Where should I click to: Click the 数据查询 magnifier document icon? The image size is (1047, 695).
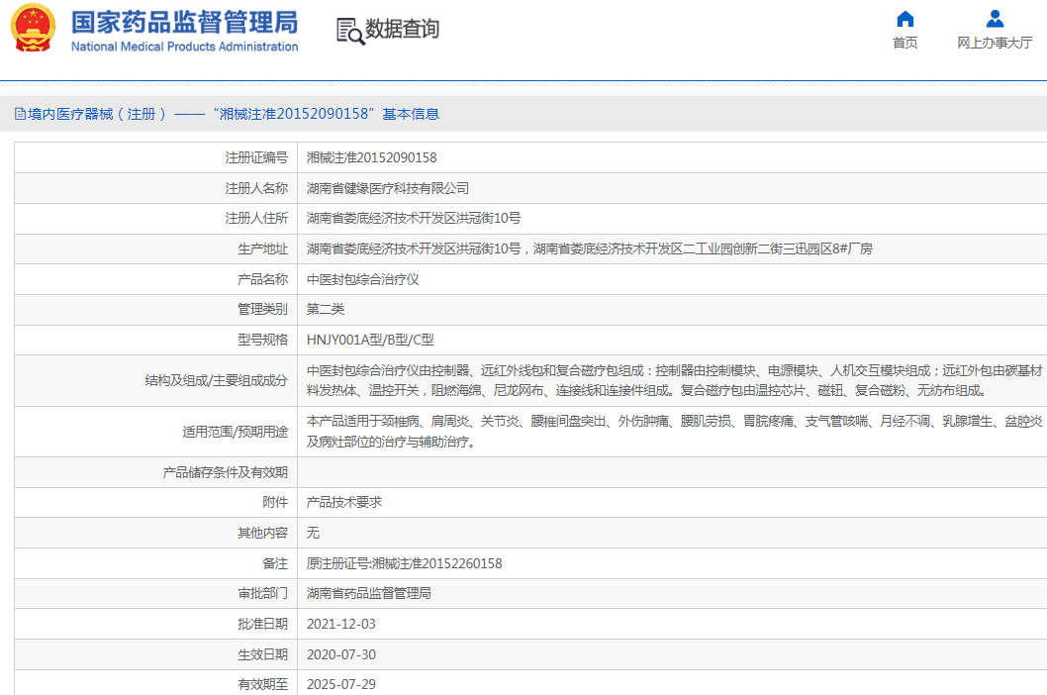pyautogui.click(x=349, y=31)
